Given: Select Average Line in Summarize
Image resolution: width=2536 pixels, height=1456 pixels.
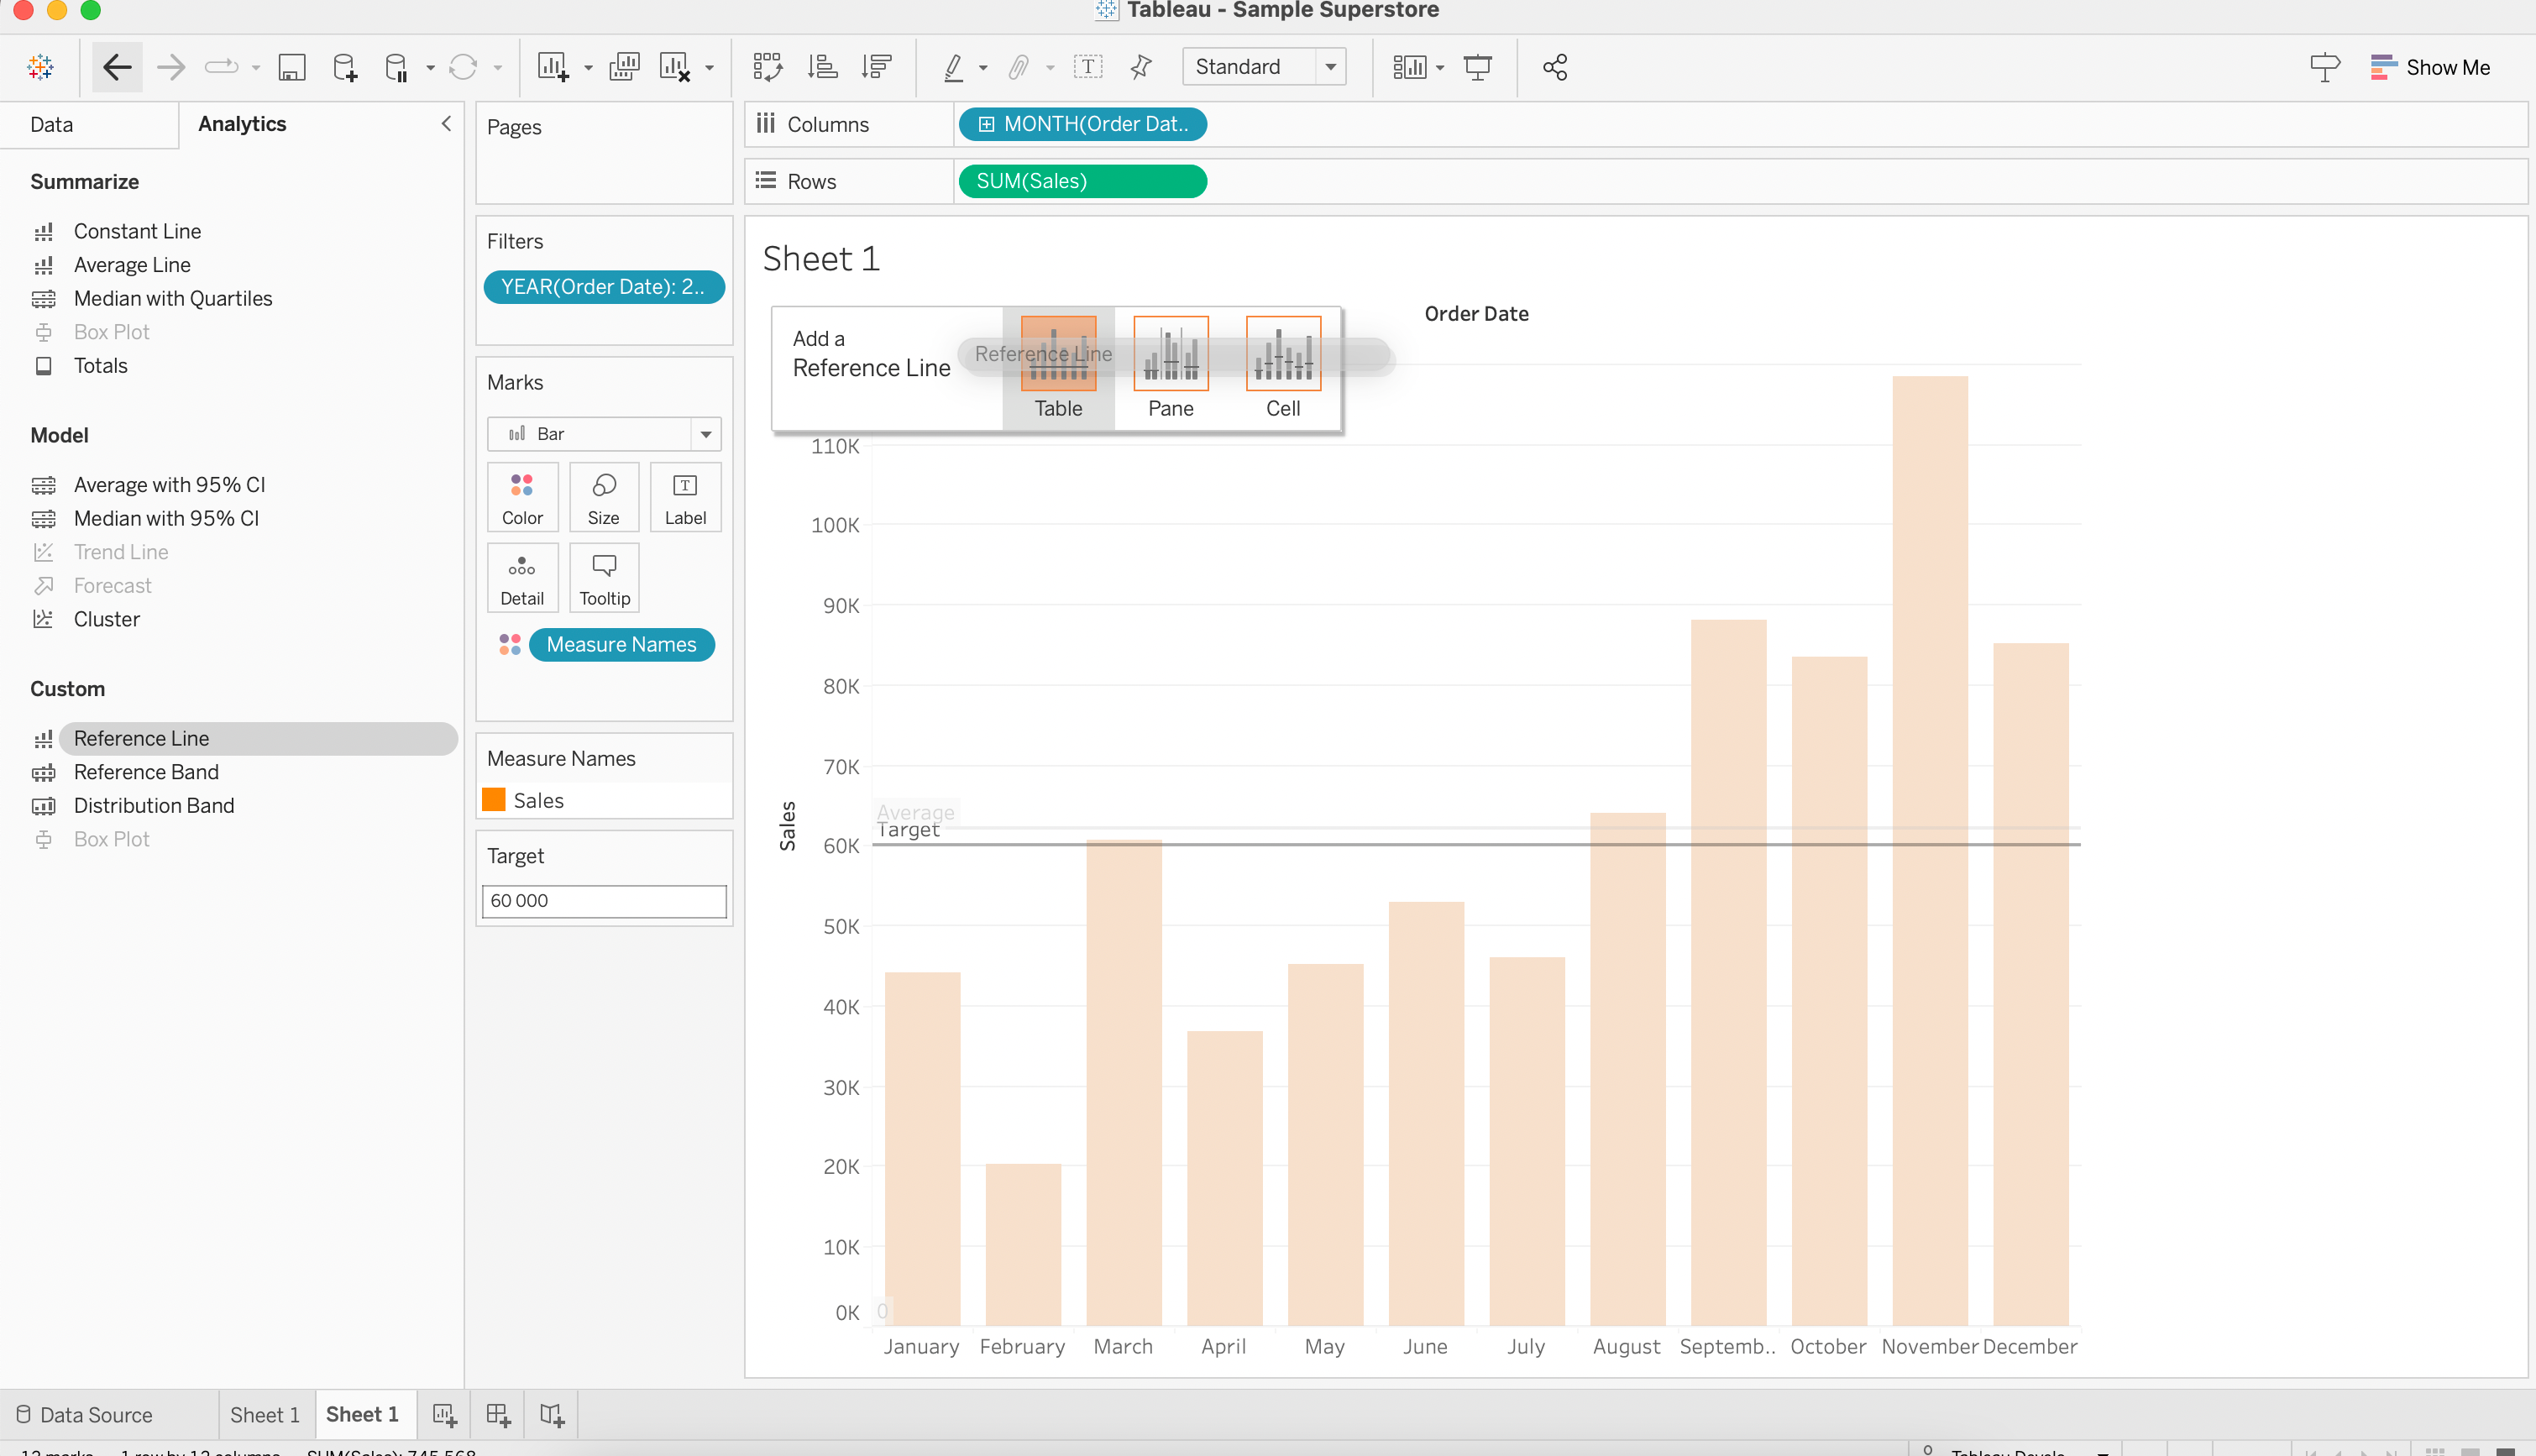Looking at the screenshot, I should [132, 265].
